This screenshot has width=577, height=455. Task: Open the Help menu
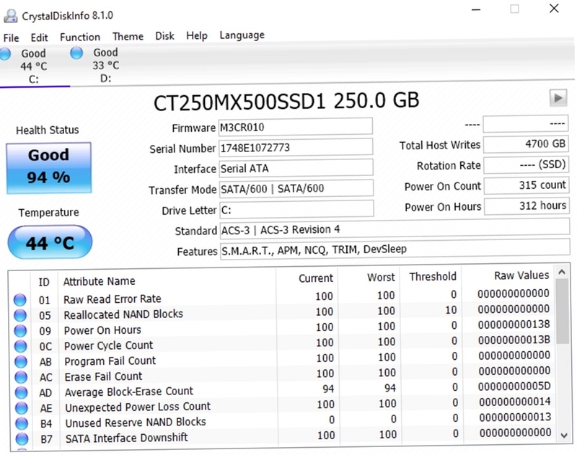pos(196,35)
